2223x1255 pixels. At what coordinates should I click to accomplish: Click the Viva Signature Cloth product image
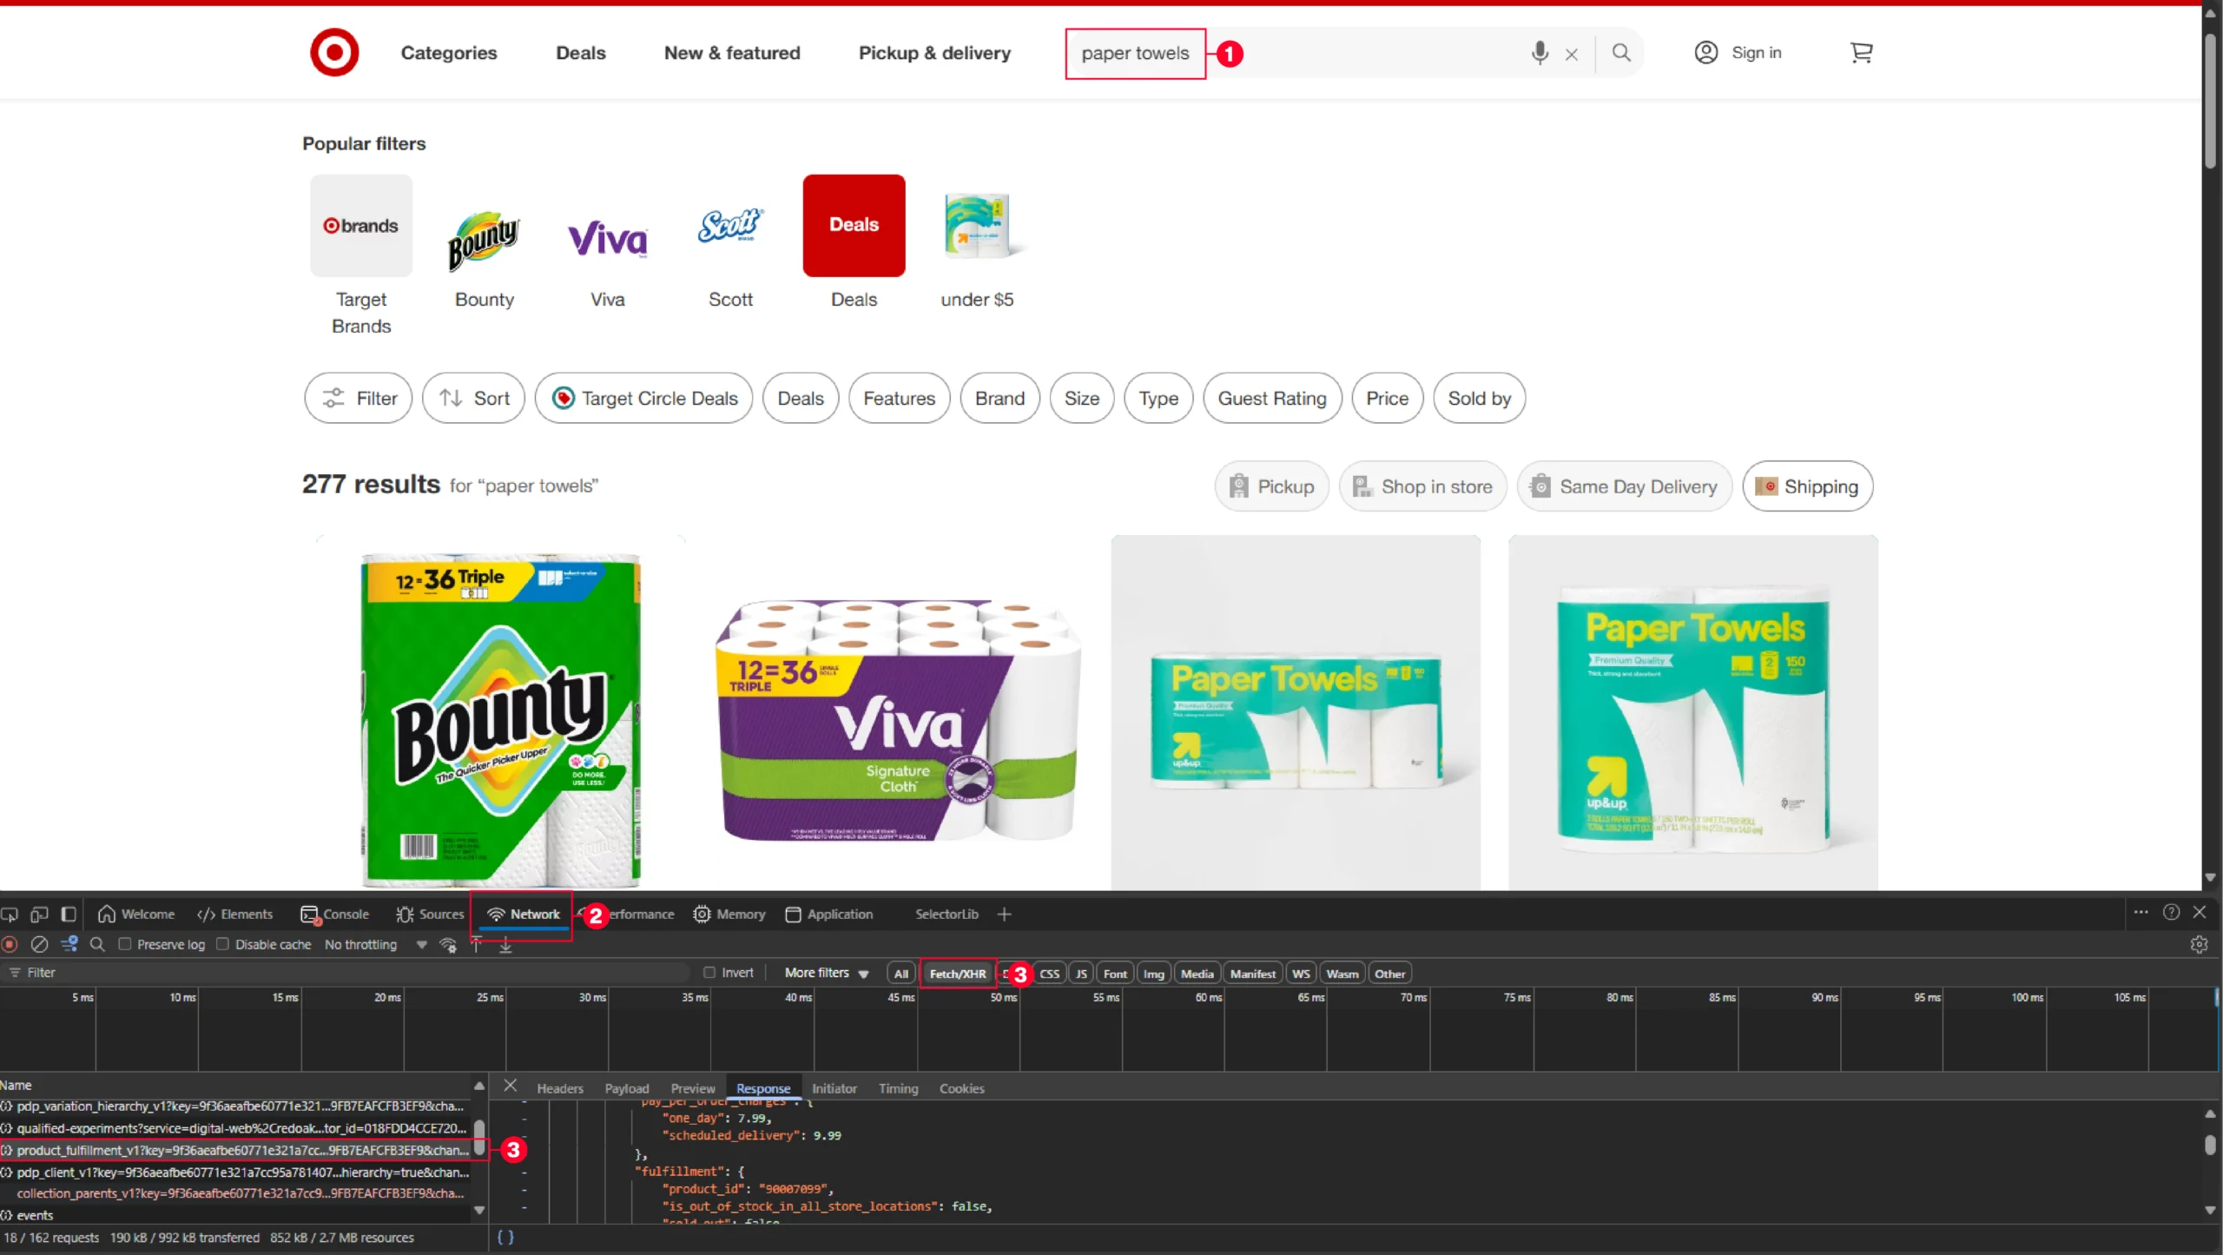[899, 721]
